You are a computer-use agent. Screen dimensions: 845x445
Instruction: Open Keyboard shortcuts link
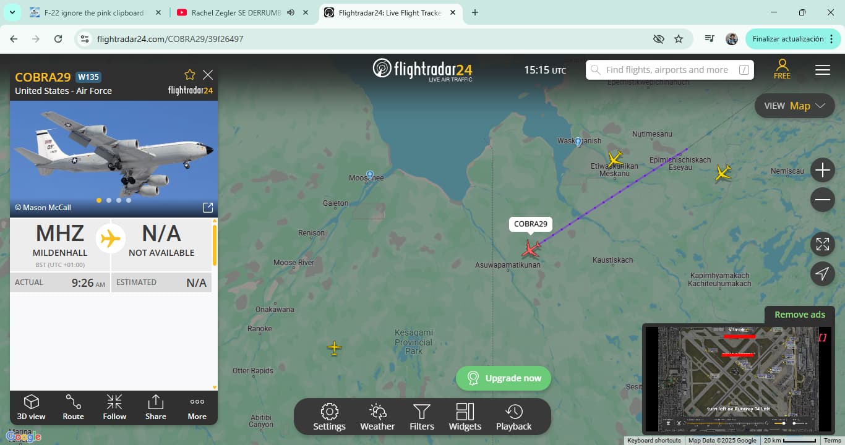[654, 441]
